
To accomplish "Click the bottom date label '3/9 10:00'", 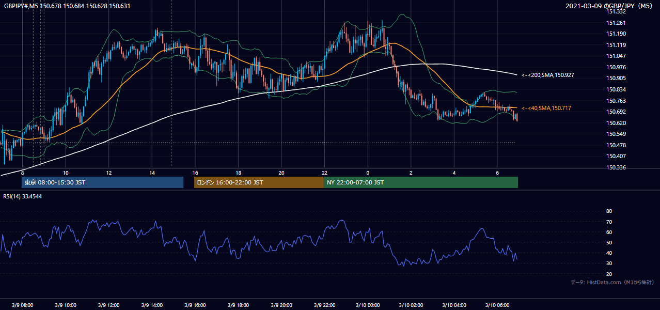I will [66, 305].
